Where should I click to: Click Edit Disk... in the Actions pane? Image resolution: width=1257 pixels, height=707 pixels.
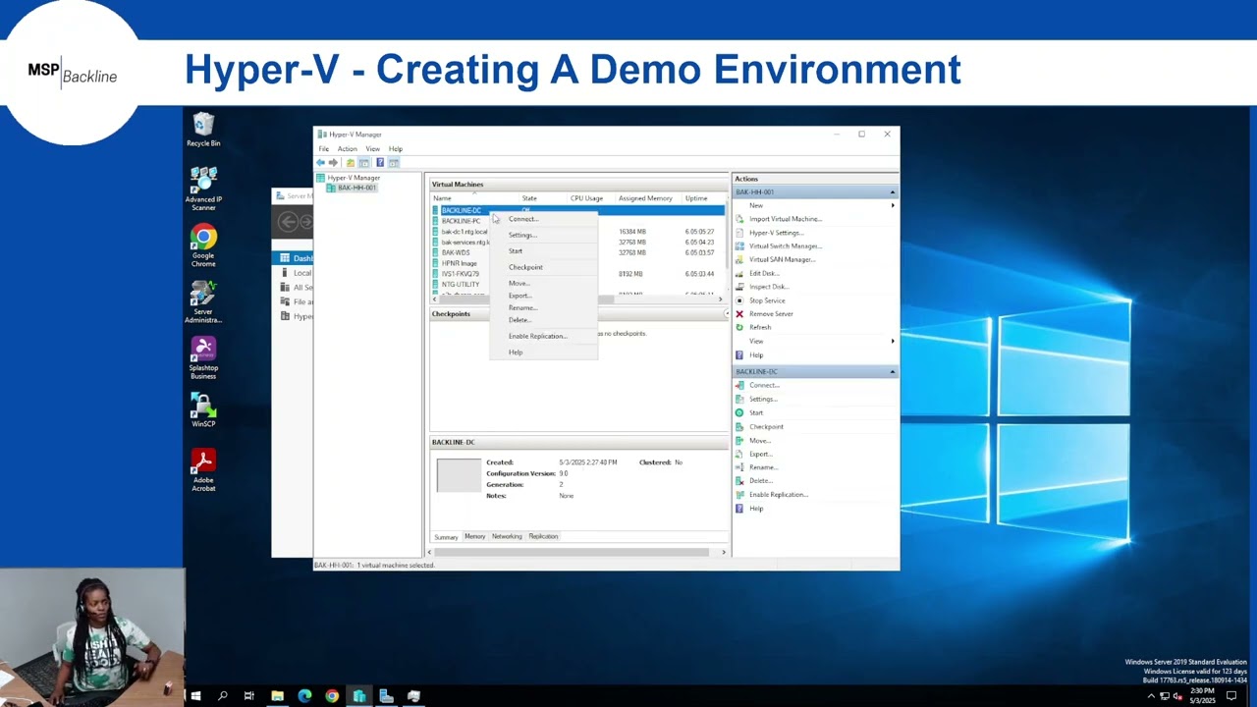pos(763,273)
